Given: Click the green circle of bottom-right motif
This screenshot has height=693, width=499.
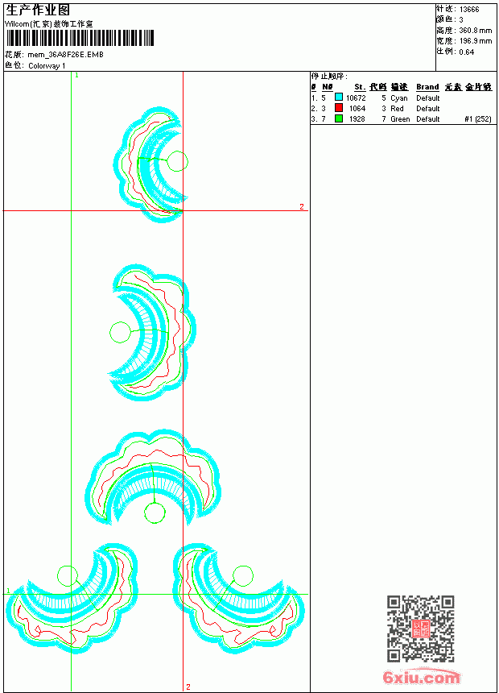Looking at the screenshot, I should click(x=243, y=576).
